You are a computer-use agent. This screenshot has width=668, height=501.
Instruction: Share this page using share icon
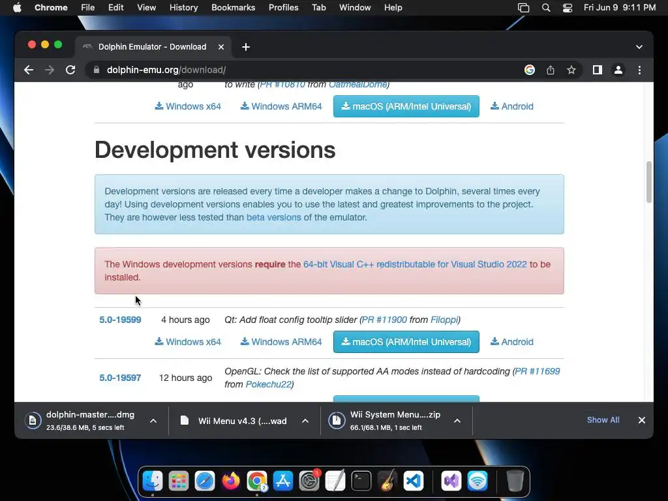pyautogui.click(x=551, y=70)
